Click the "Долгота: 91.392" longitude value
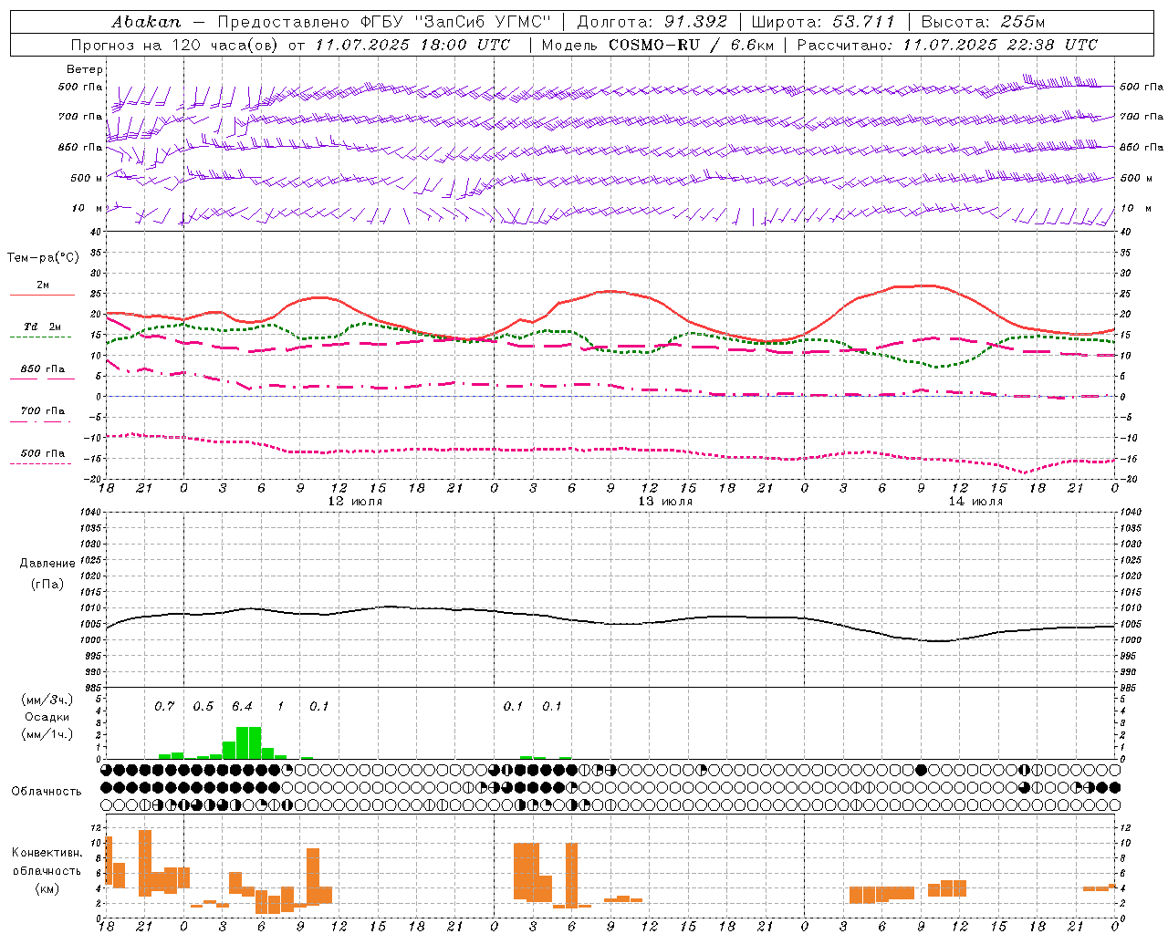Viewport: 1168px width, 934px height. pos(652,22)
